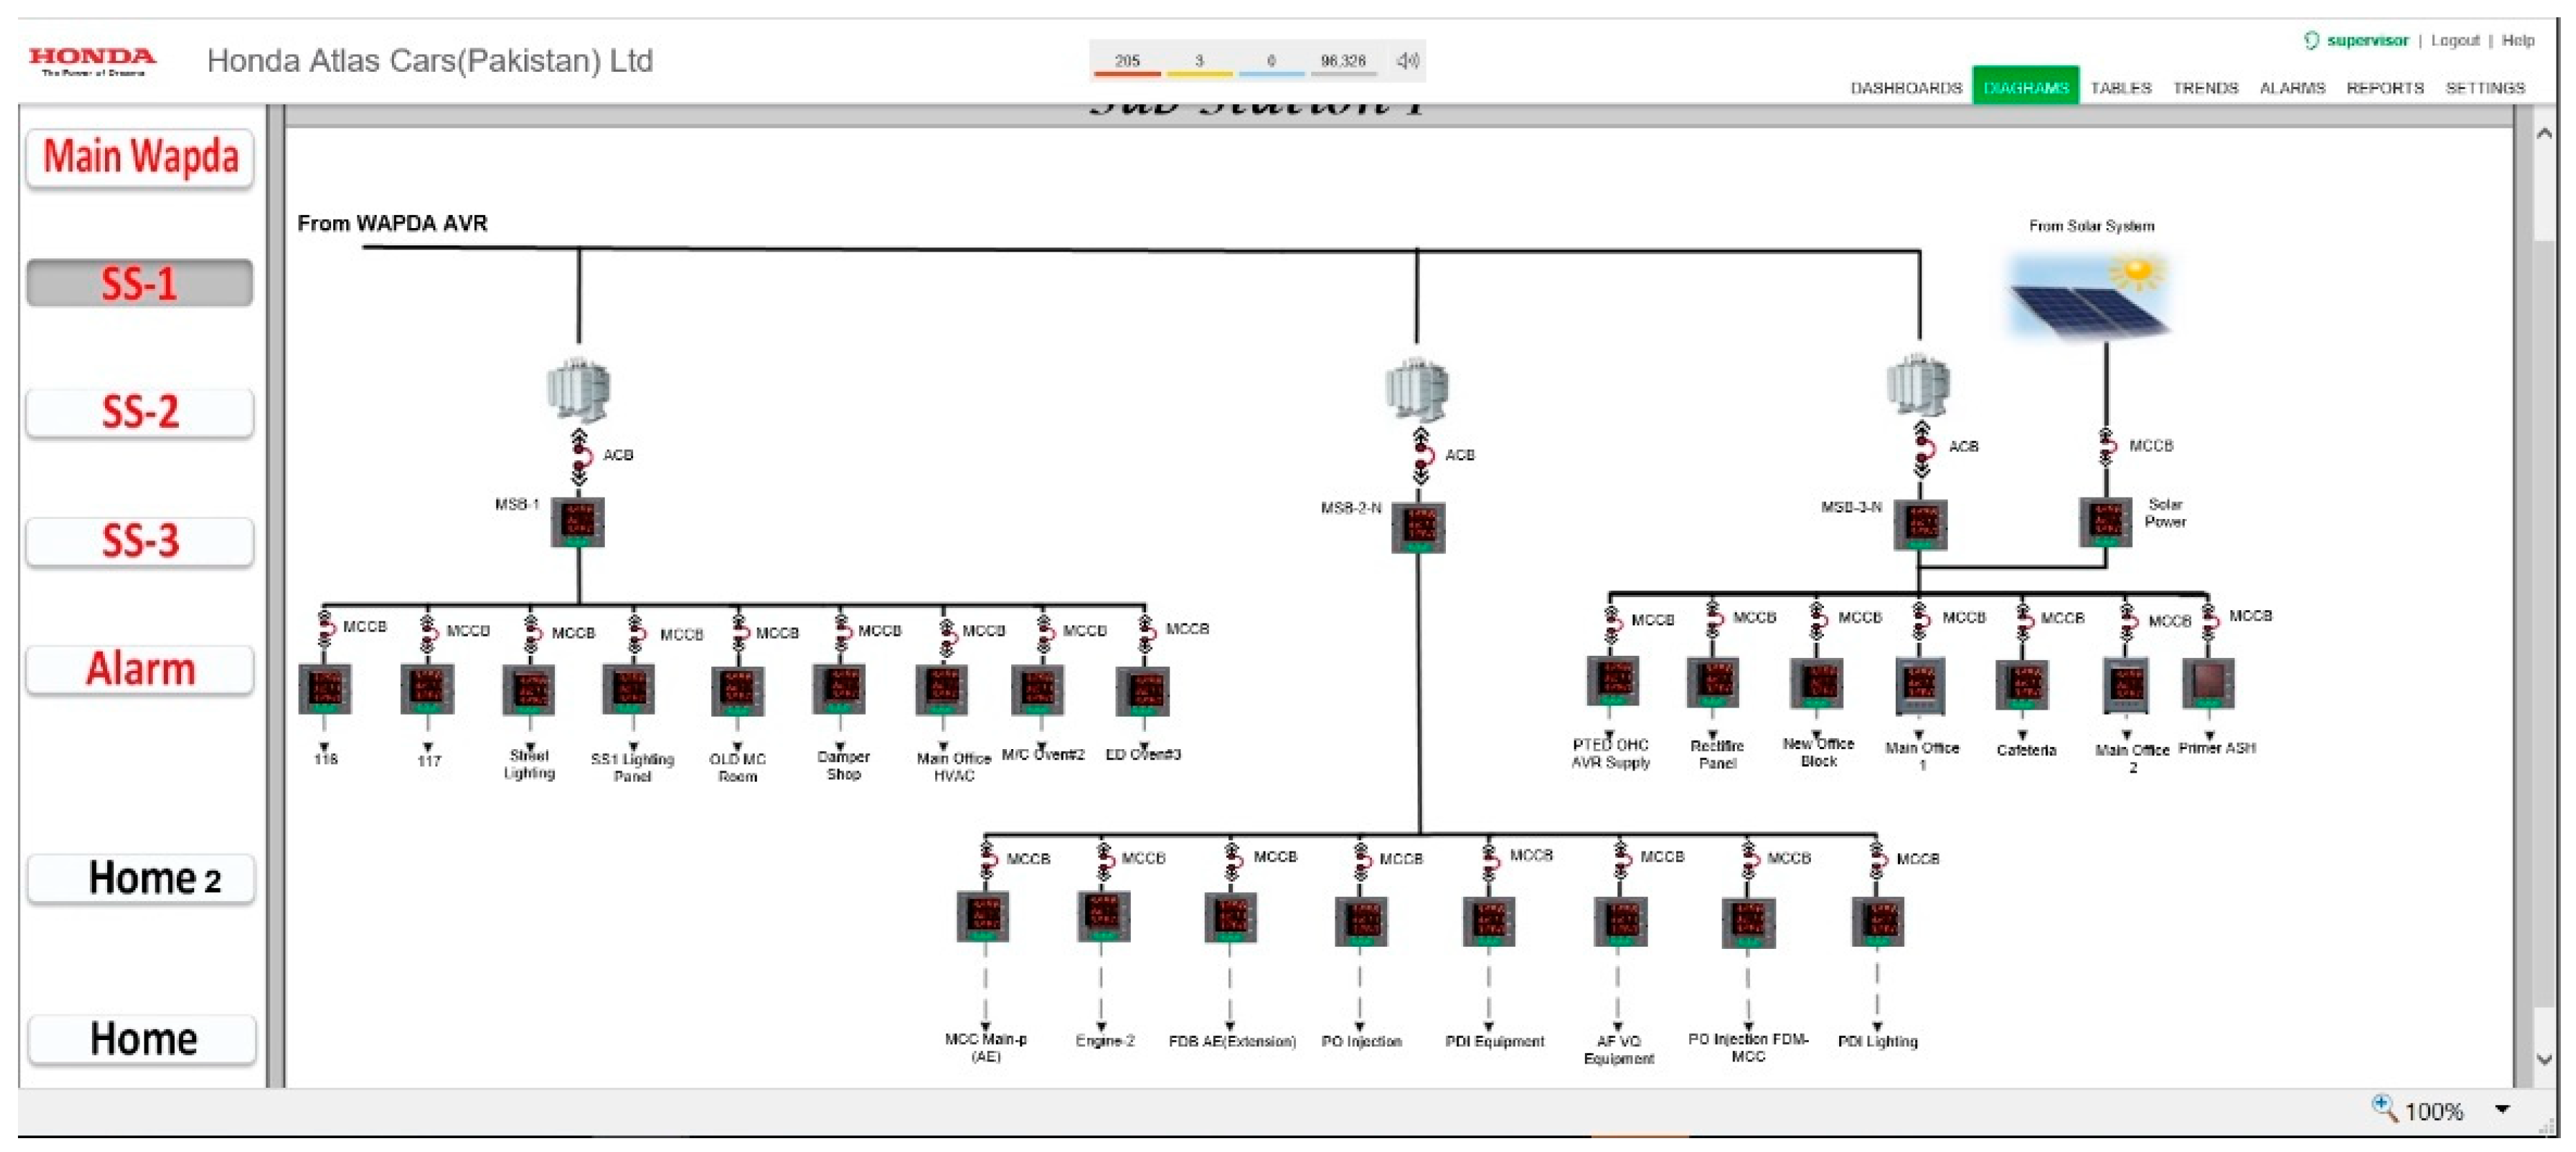Click the SS-2 sidebar button
2576x1152 pixels.
(140, 412)
